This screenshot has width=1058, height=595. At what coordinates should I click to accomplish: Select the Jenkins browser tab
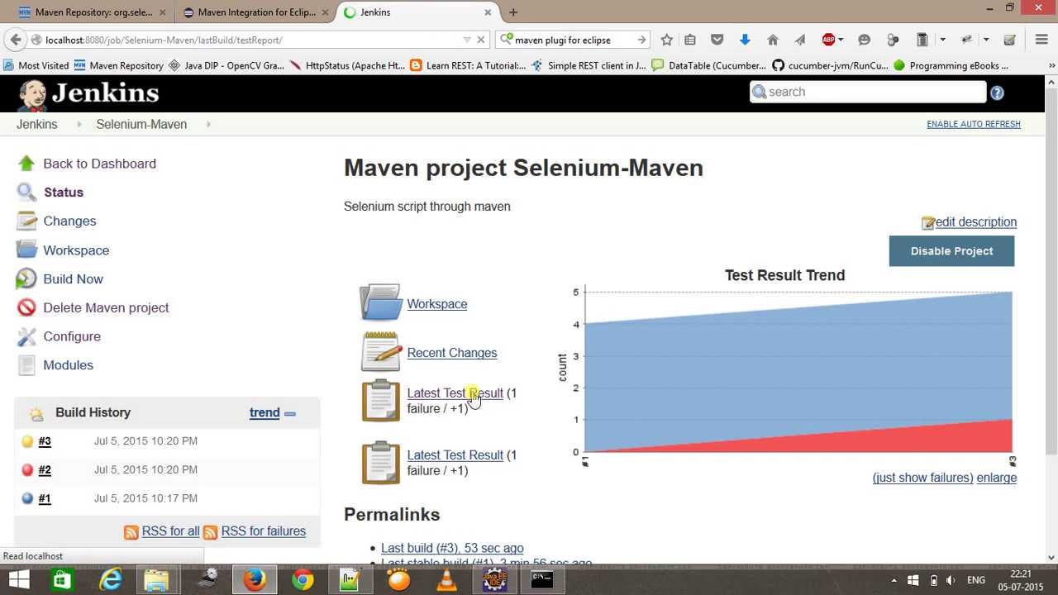point(417,12)
